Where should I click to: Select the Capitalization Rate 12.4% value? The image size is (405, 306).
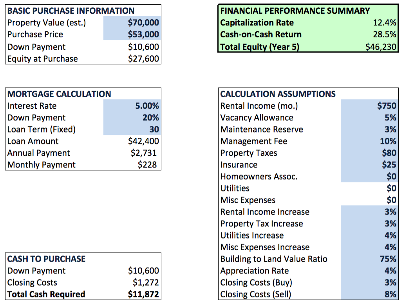coord(384,22)
